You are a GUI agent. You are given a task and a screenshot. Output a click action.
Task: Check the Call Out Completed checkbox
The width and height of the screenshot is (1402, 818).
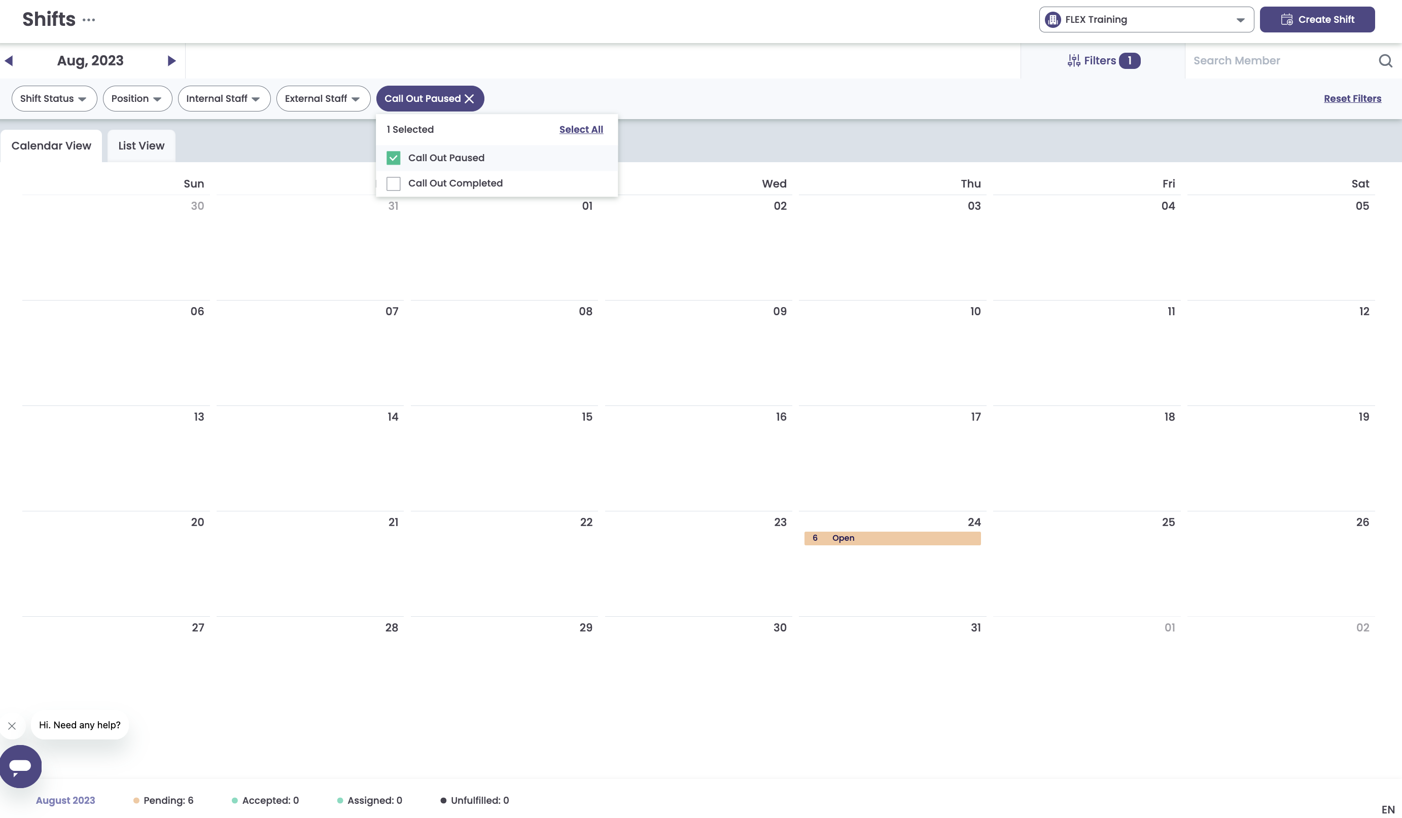coord(393,183)
